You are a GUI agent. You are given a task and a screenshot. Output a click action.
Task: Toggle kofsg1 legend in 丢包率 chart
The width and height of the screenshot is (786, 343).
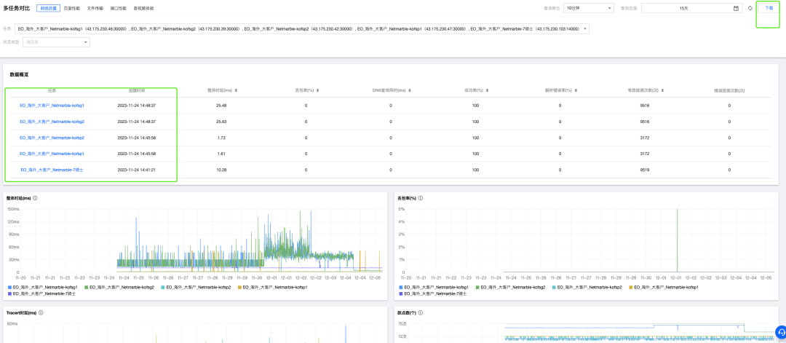click(x=434, y=288)
